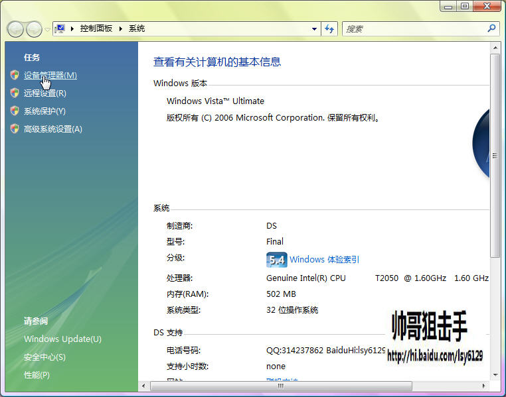
Task: Open the Windows 体验索引 link
Action: tap(324, 260)
